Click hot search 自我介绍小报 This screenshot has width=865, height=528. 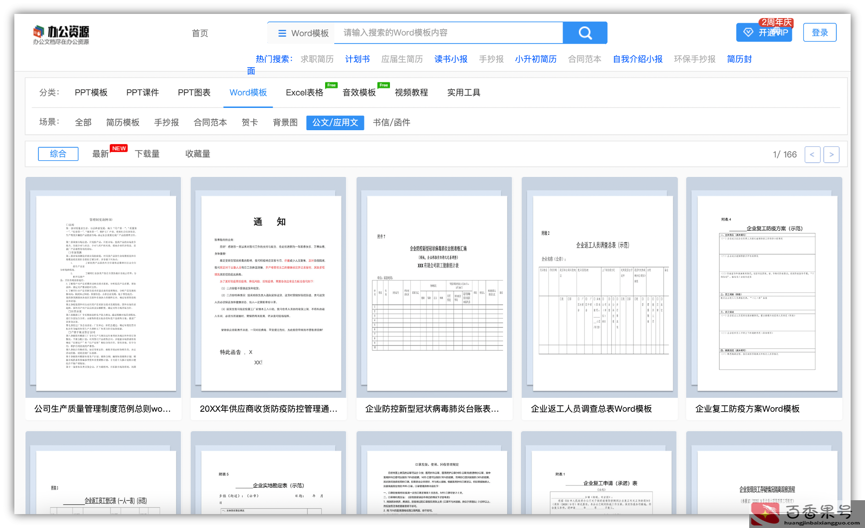point(638,59)
